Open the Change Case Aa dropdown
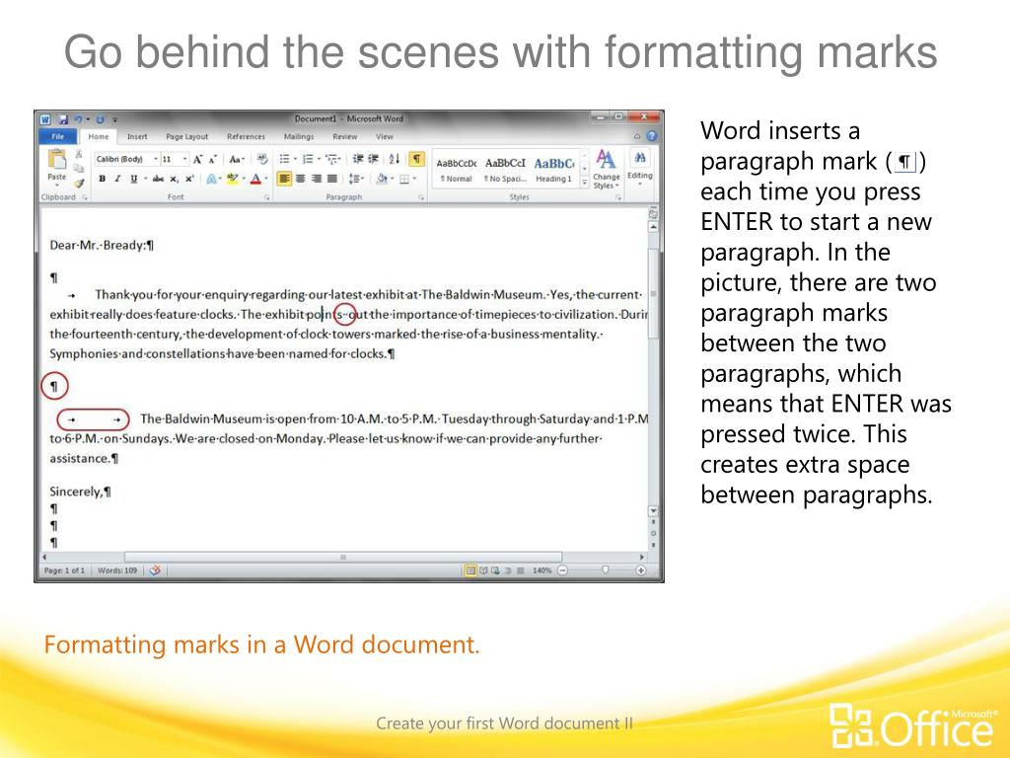1010x758 pixels. point(237,159)
